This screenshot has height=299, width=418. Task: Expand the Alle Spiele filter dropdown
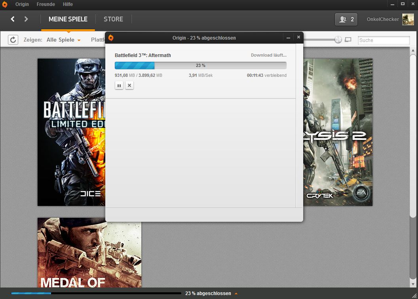coord(63,40)
